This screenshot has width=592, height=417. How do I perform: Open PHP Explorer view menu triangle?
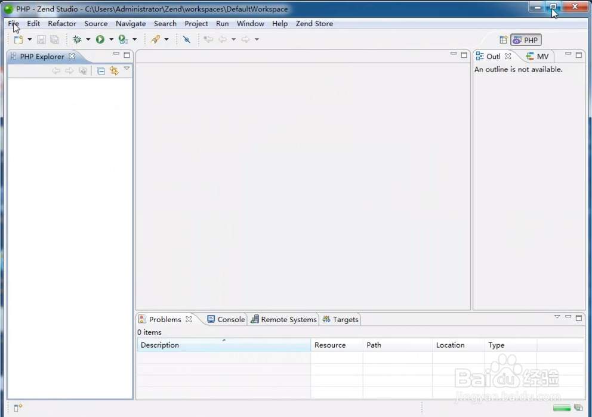(127, 69)
